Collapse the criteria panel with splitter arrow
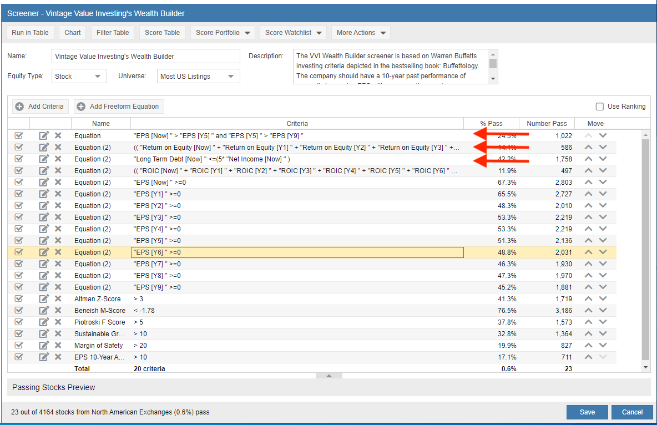 pos(329,376)
